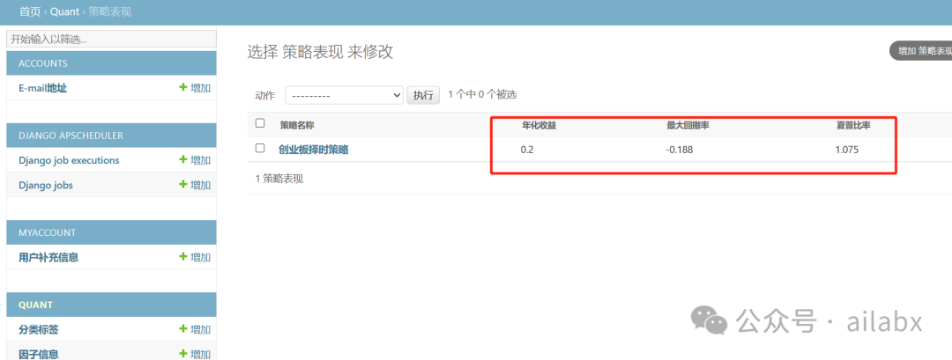This screenshot has height=360, width=952.
Task: Open 因子信息 model link
Action: pyautogui.click(x=38, y=354)
